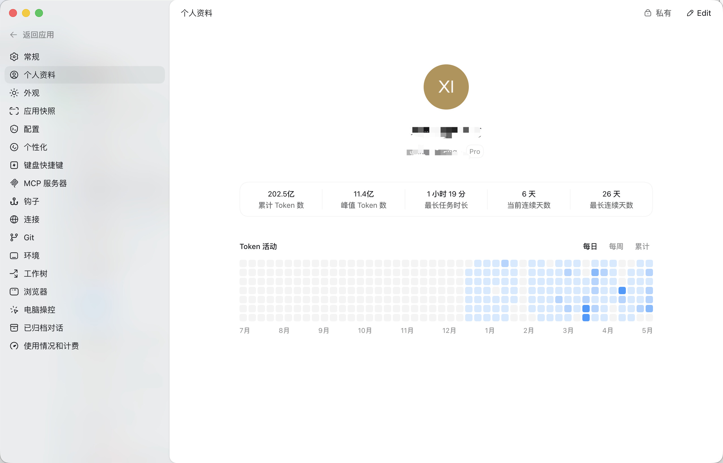Open the 已归档对话 archive icon
The height and width of the screenshot is (463, 723).
[14, 328]
